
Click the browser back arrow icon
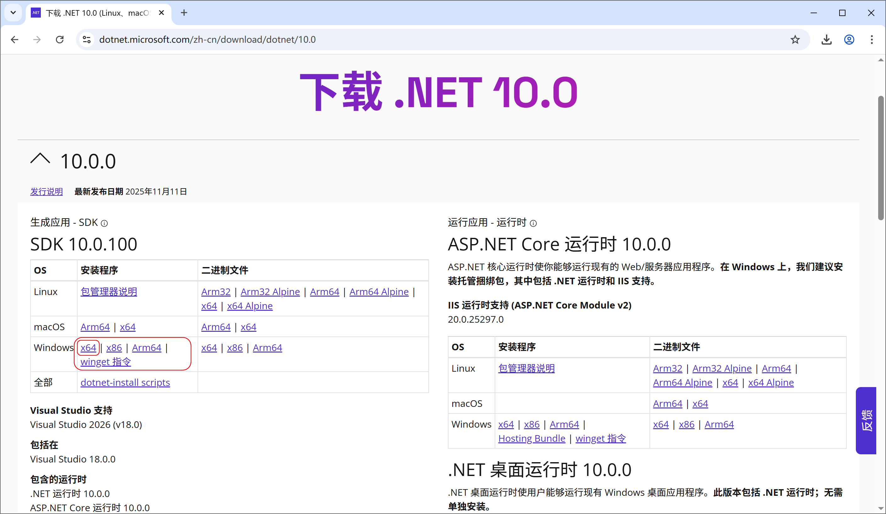pos(14,39)
